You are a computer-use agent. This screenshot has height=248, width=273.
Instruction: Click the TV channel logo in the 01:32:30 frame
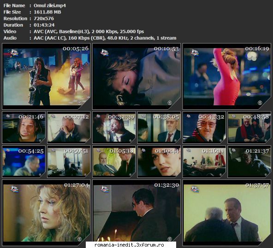(x=105, y=189)
